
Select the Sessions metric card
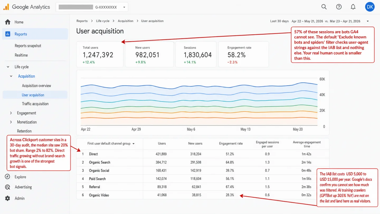pos(196,54)
